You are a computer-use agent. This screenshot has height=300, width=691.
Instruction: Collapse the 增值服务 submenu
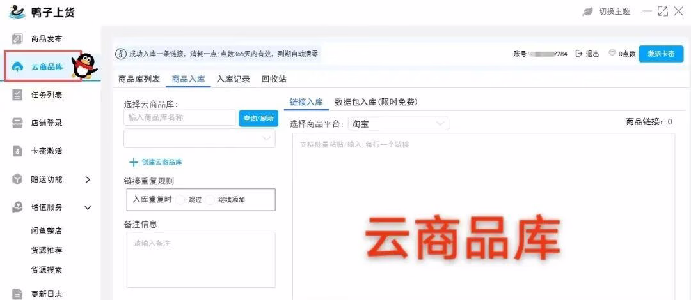click(88, 207)
